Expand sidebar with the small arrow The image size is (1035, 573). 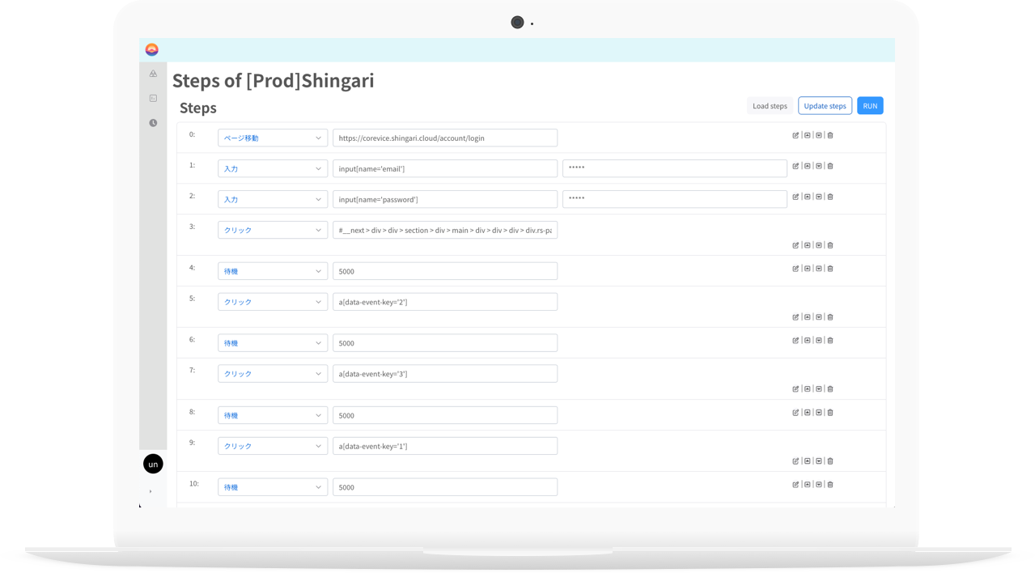pos(151,491)
